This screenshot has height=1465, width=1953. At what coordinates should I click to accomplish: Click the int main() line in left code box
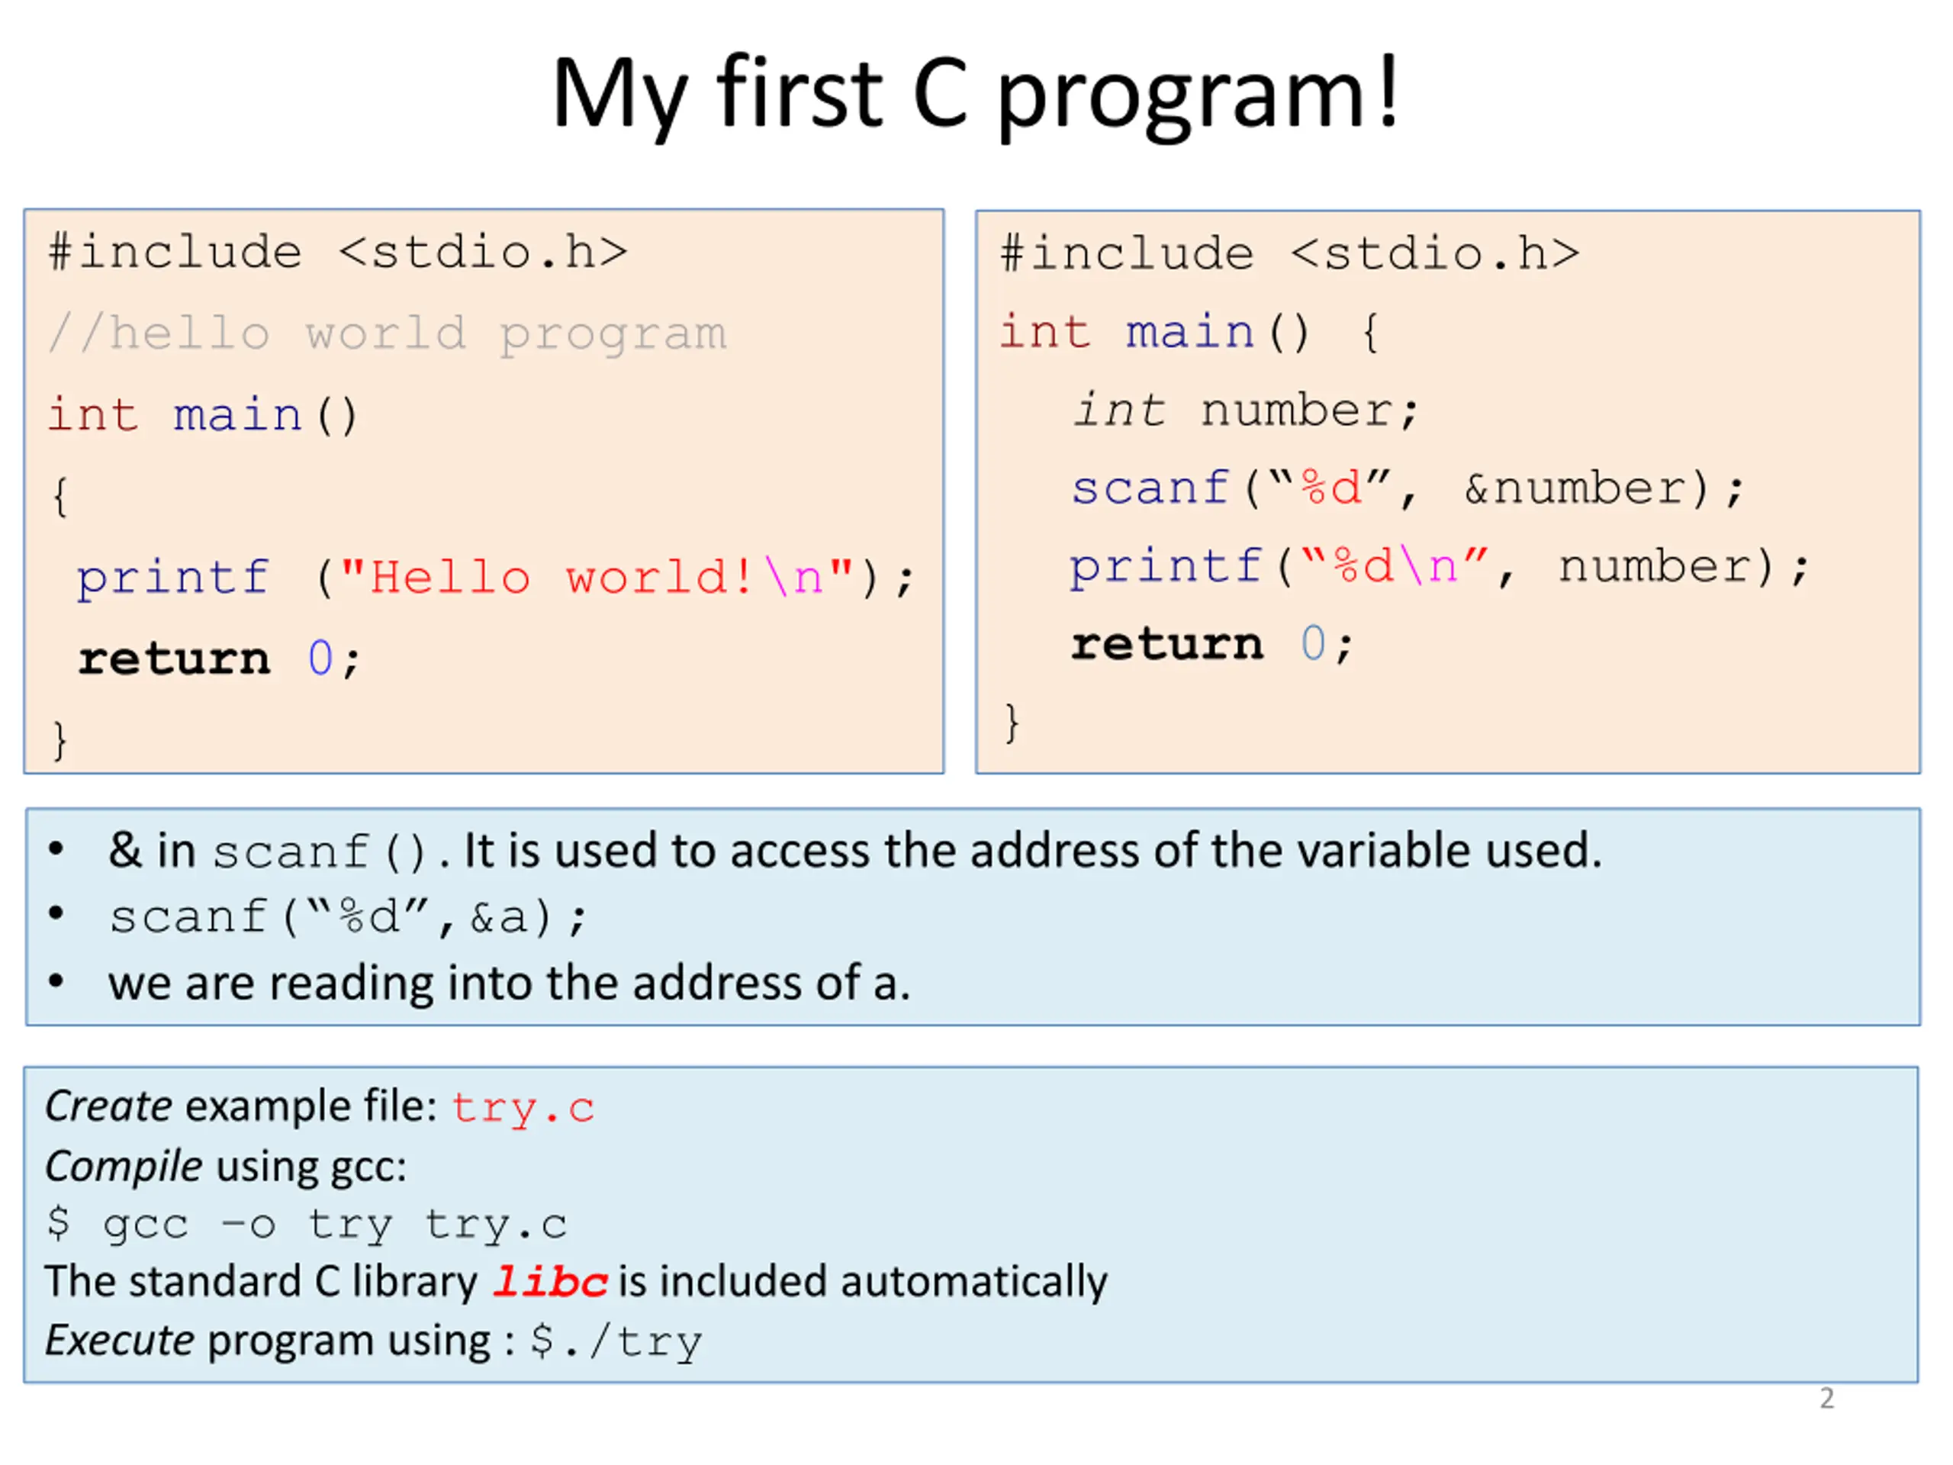tap(202, 415)
